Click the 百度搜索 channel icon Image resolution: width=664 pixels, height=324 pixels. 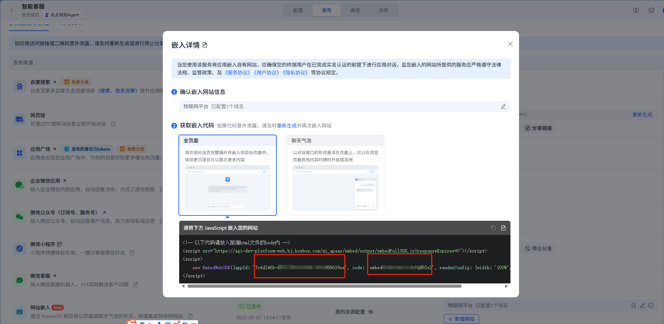(20, 86)
